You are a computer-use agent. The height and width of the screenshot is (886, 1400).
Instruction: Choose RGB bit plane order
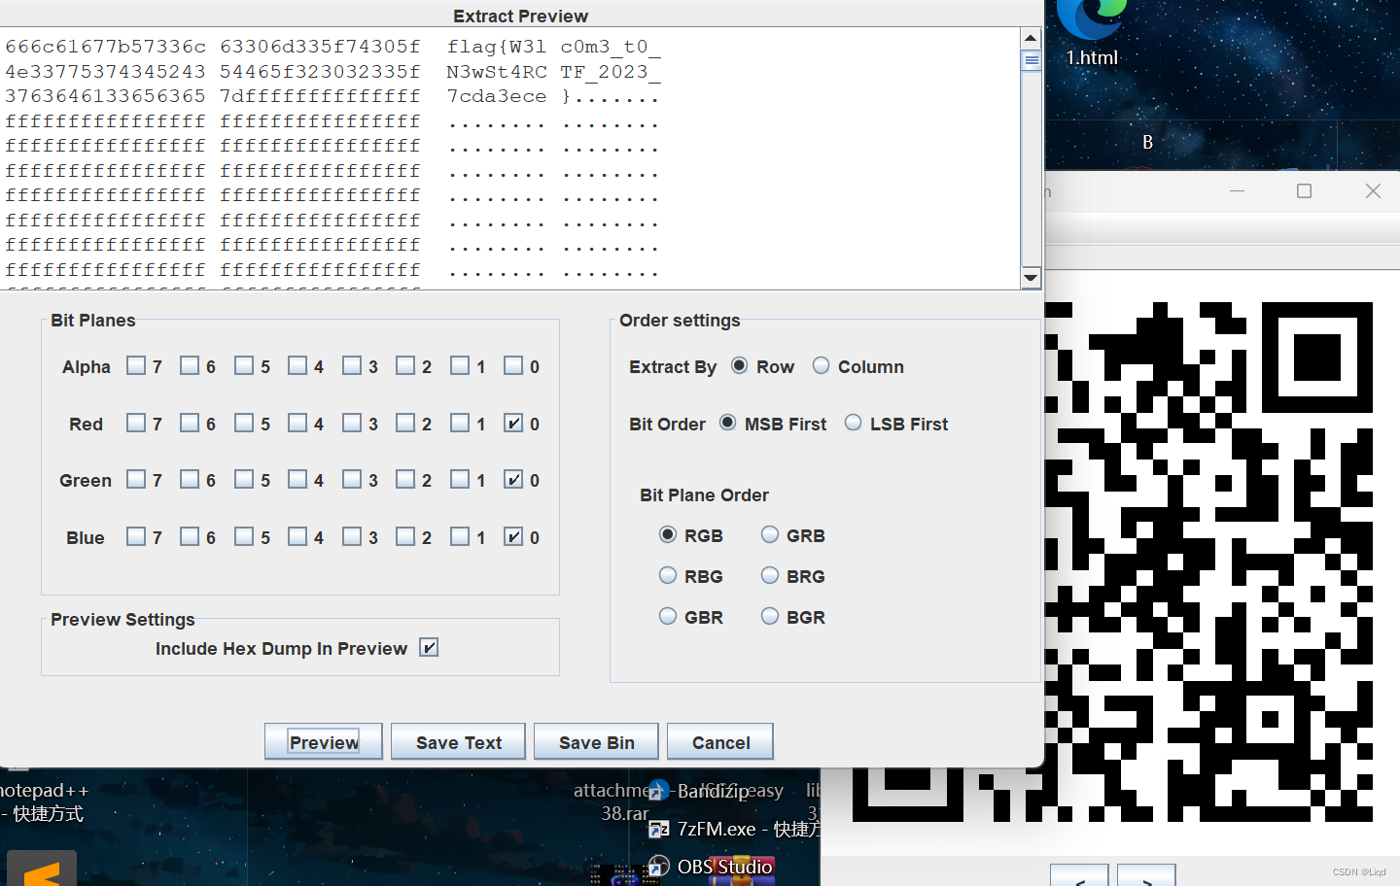point(668,535)
